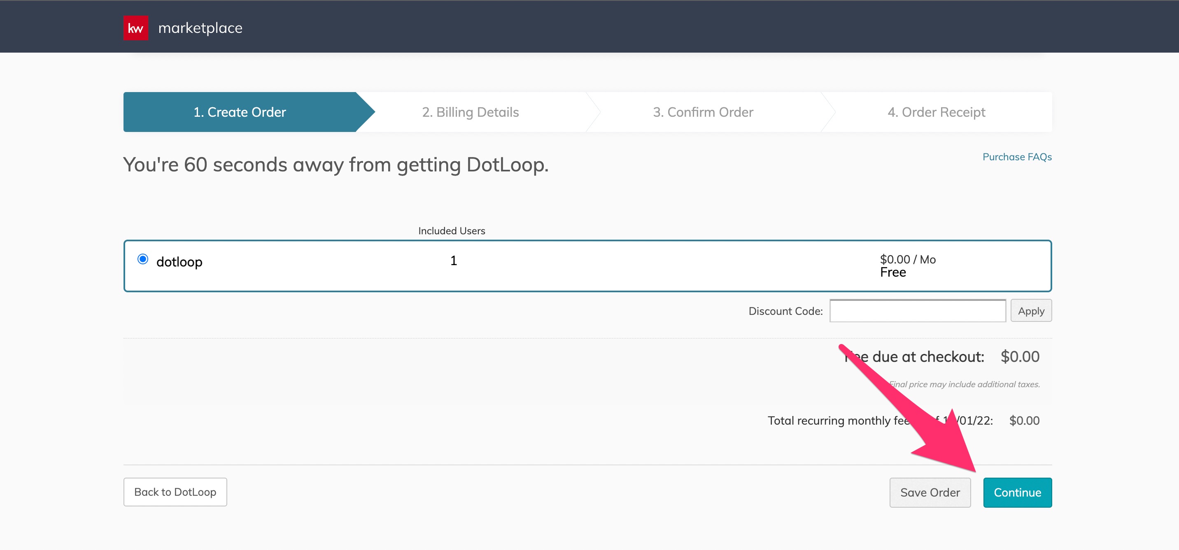The width and height of the screenshot is (1179, 550).
Task: Click the Discount Code input field
Action: tap(917, 310)
